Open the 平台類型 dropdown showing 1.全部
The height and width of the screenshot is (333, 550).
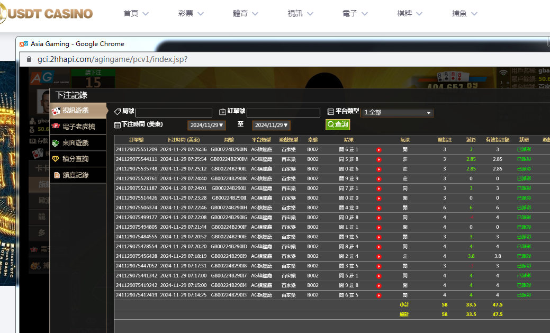[397, 113]
